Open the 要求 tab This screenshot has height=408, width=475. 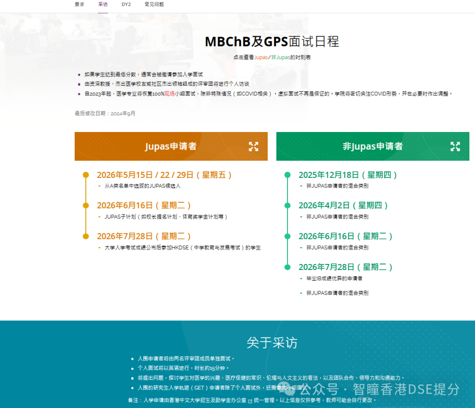[79, 5]
